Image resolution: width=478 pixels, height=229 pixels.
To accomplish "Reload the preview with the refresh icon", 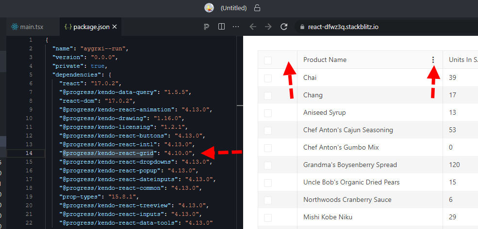I will click(284, 27).
